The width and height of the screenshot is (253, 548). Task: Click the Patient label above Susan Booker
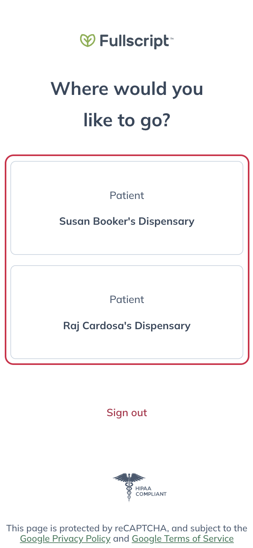126,195
